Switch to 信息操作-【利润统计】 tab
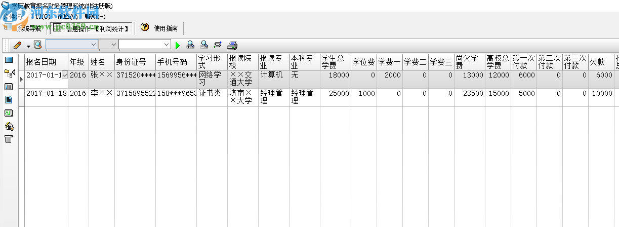Screen dimensions: 619x227 (91, 28)
